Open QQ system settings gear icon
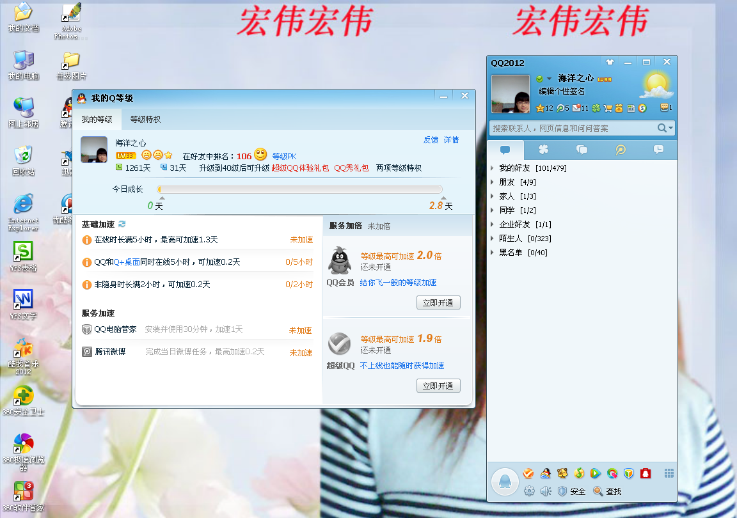This screenshot has height=518, width=737. [x=529, y=491]
